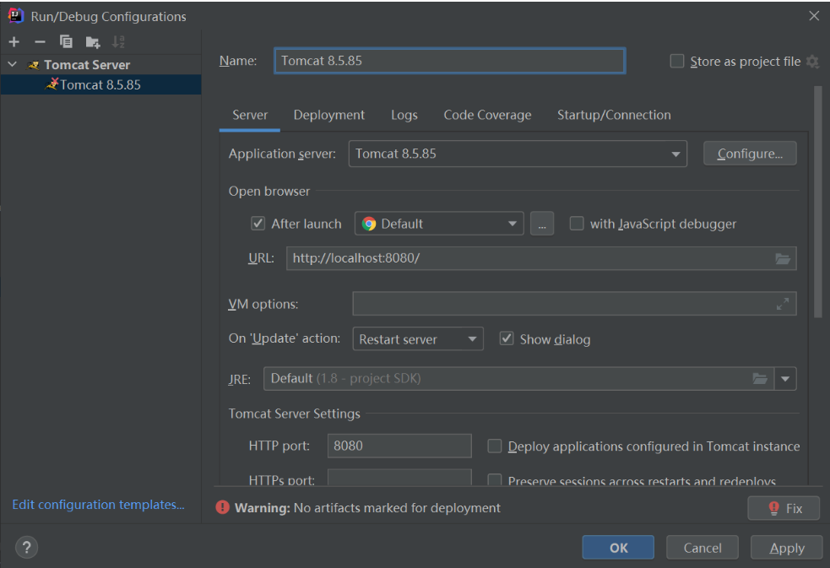Click the Cancel button

[x=703, y=548]
